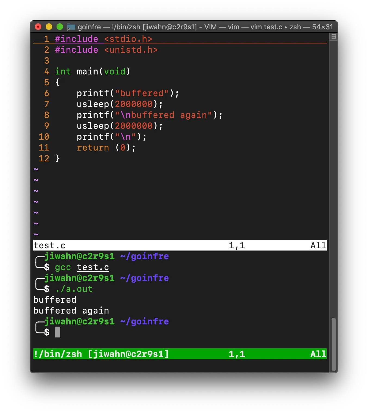Click the 'gcc' command in the terminal
Image resolution: width=368 pixels, height=413 pixels.
tap(63, 267)
